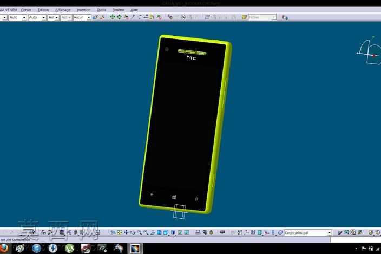This screenshot has height=254, width=381.
Task: Expand the enabled Aut line type dropdown
Action: coord(57,17)
